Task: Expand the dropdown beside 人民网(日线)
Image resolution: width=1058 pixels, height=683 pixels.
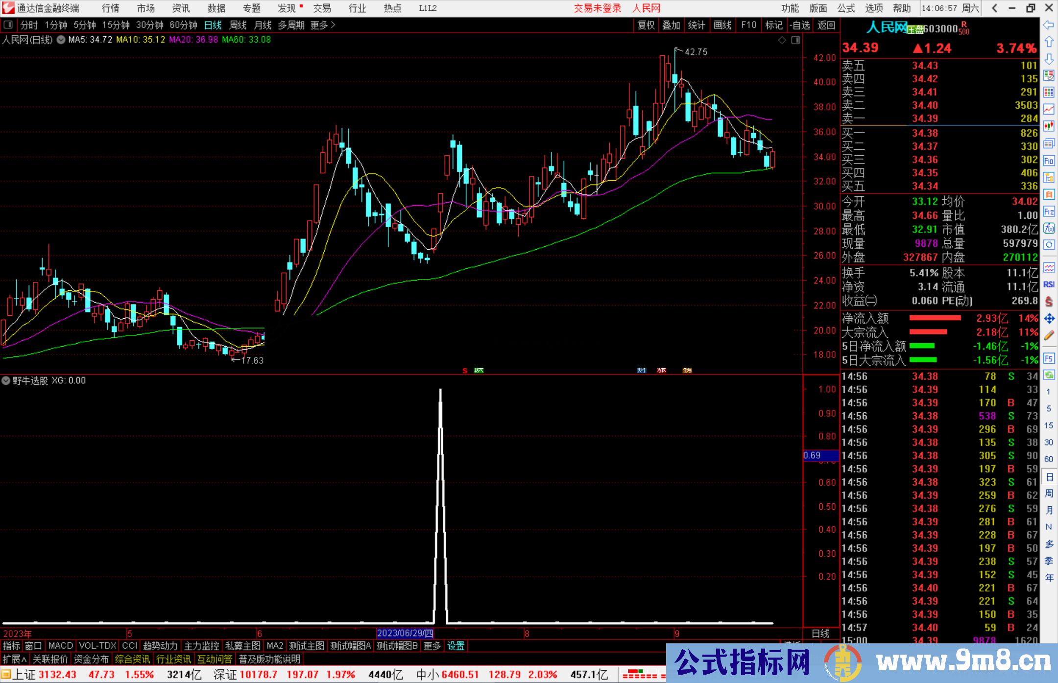Action: pos(61,40)
